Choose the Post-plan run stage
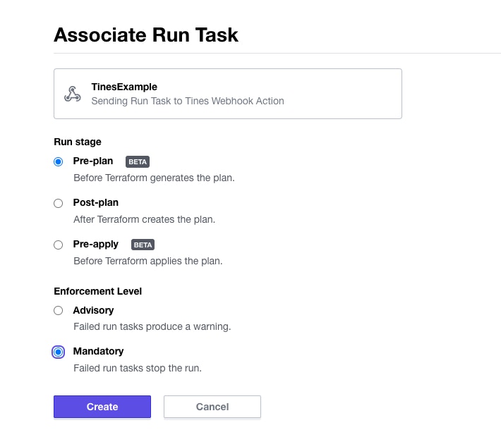 [58, 203]
